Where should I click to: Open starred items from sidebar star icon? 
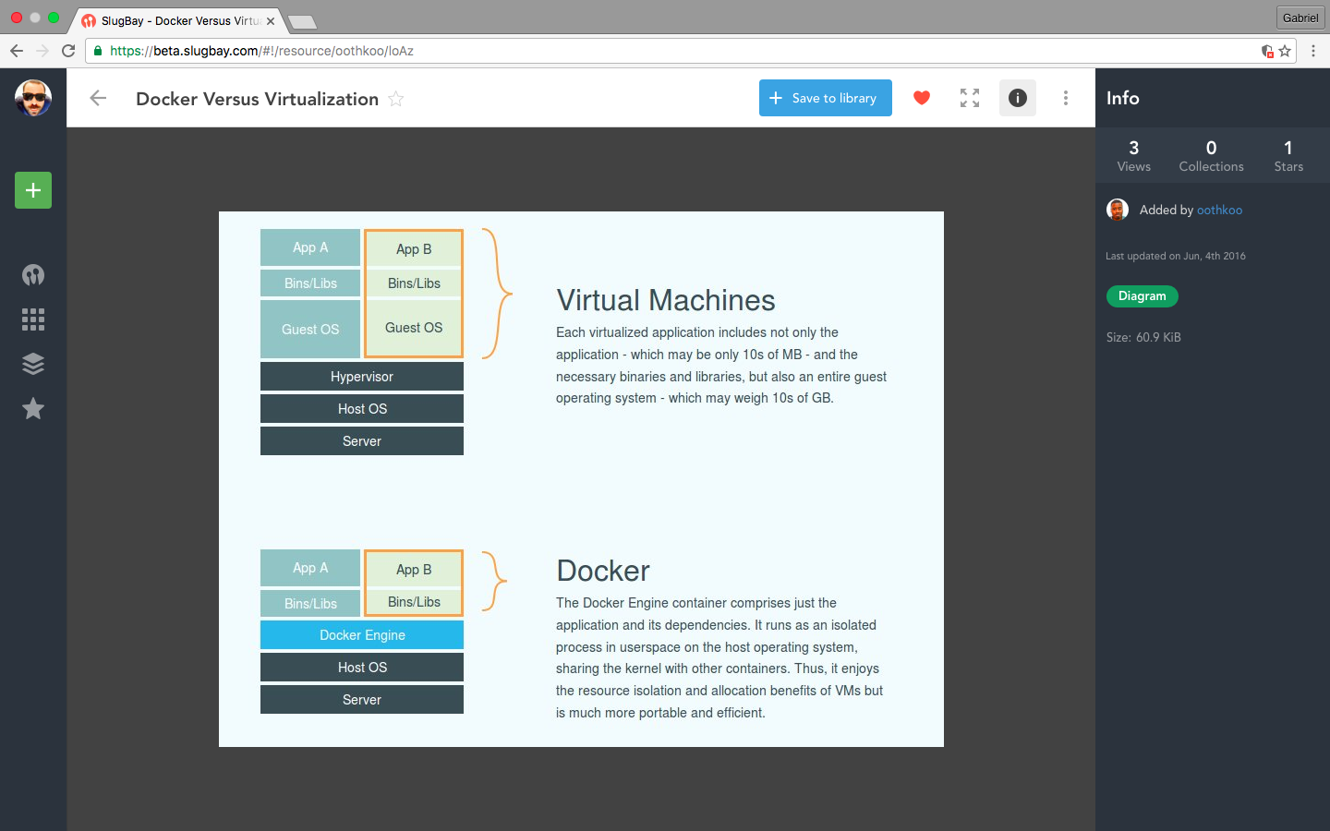pyautogui.click(x=33, y=408)
